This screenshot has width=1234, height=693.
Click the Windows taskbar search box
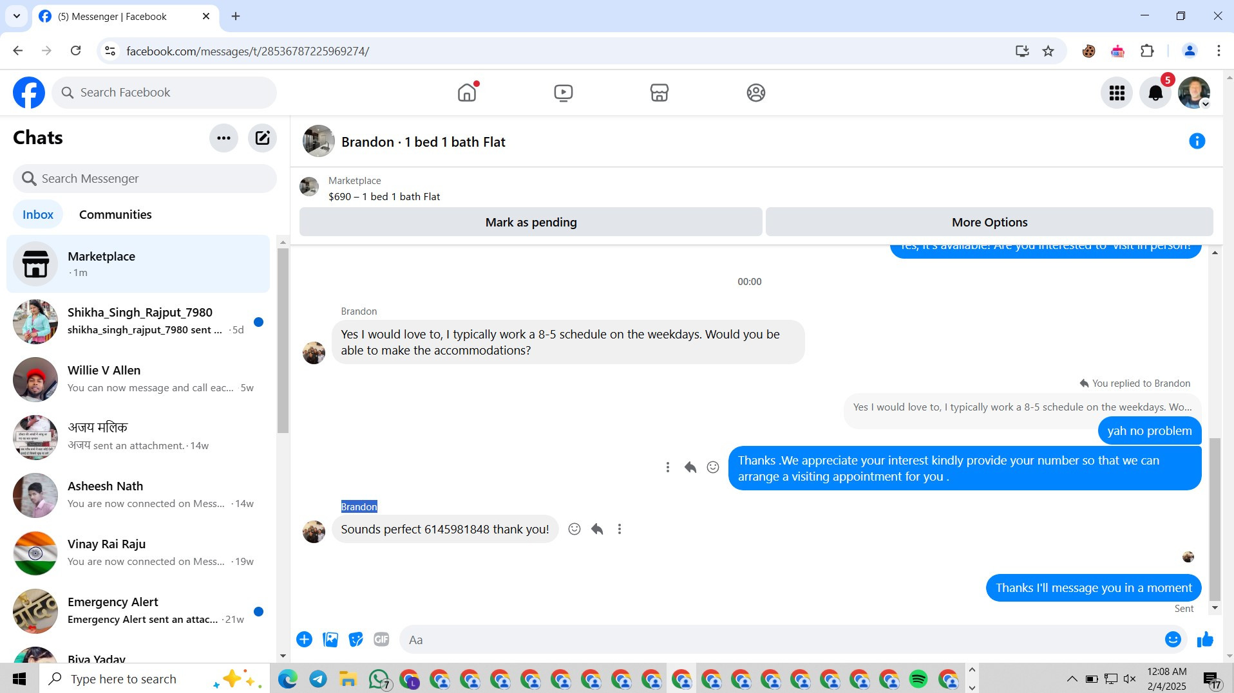155,679
